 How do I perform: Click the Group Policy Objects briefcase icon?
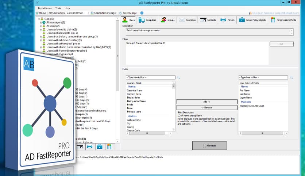pos(242,20)
